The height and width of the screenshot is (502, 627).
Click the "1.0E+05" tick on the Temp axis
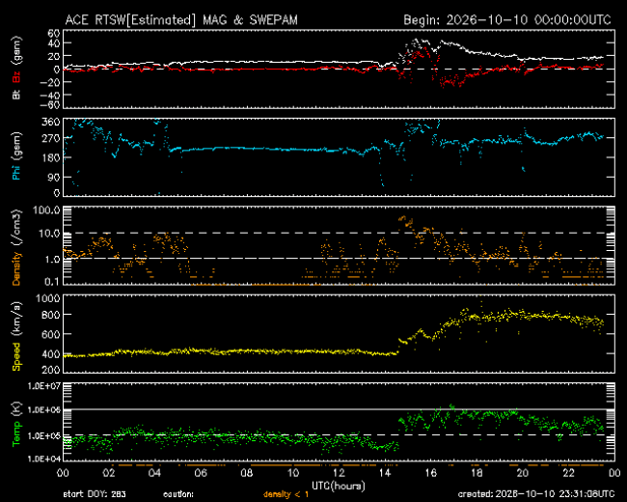pyautogui.click(x=44, y=435)
